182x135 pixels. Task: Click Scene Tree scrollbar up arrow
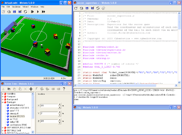pyautogui.click(x=33, y=94)
